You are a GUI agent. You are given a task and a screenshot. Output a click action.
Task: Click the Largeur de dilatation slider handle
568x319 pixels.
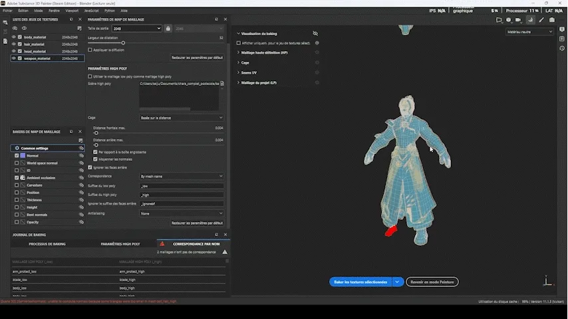[123, 43]
